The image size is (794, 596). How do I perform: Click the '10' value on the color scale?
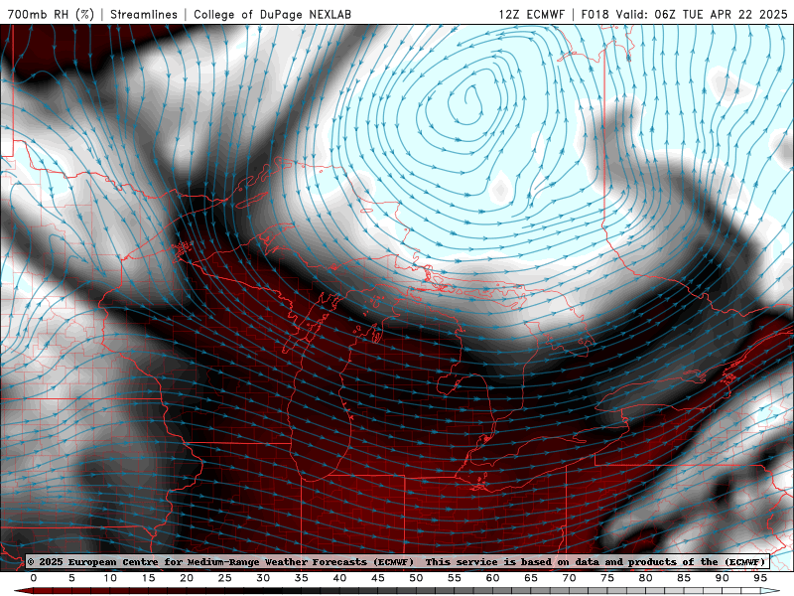(110, 578)
